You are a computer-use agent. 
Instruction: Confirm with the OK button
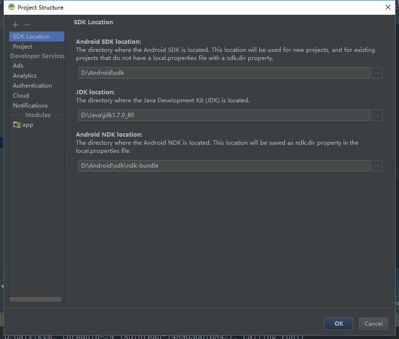pyautogui.click(x=338, y=323)
